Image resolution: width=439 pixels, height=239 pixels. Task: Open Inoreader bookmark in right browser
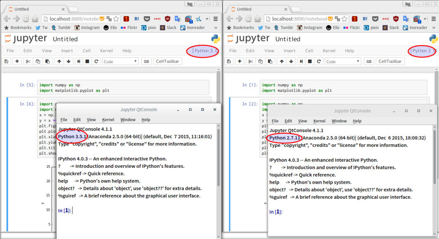click(x=415, y=28)
